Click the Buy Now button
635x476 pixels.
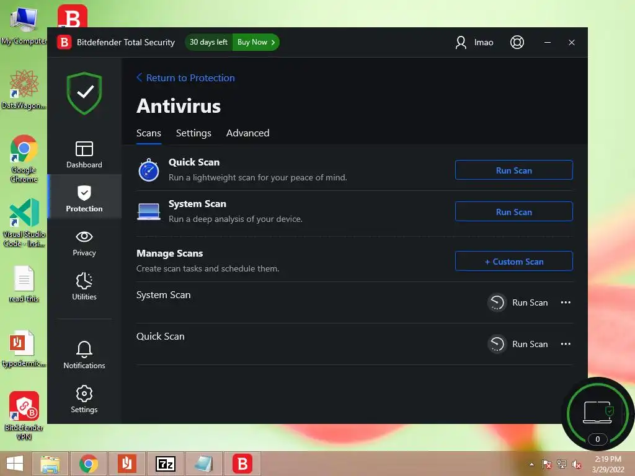[x=256, y=42]
